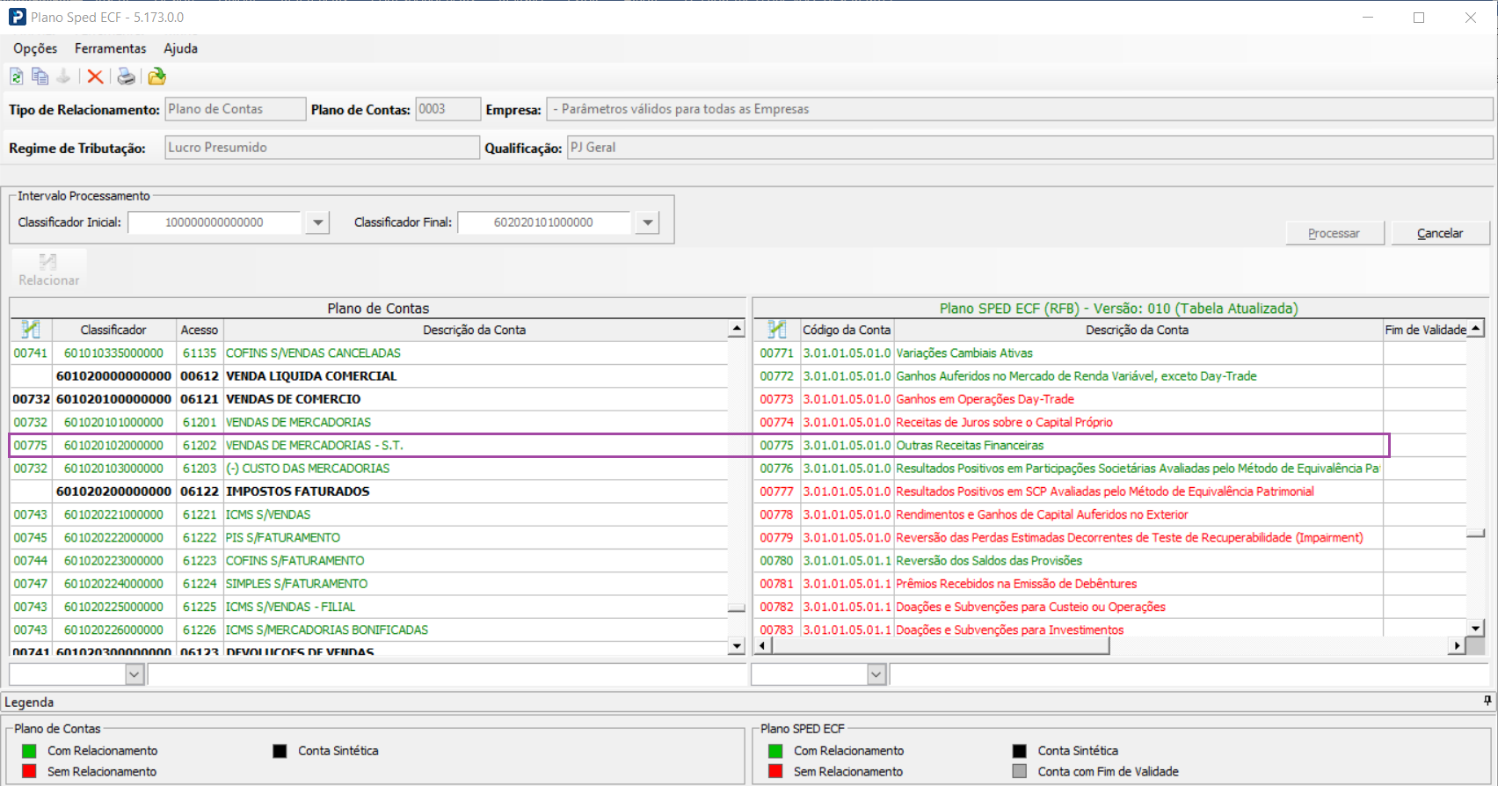
Task: Click the Processar button
Action: coord(1334,233)
